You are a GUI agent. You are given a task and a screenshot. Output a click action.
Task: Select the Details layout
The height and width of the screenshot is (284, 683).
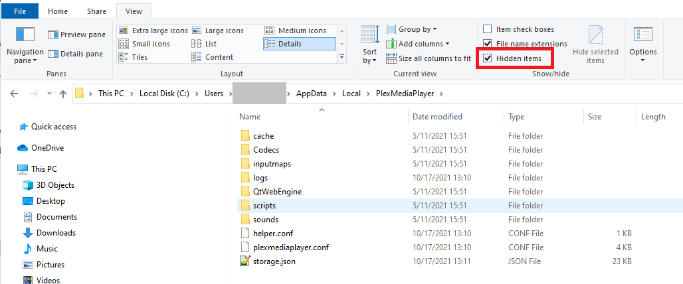point(299,44)
